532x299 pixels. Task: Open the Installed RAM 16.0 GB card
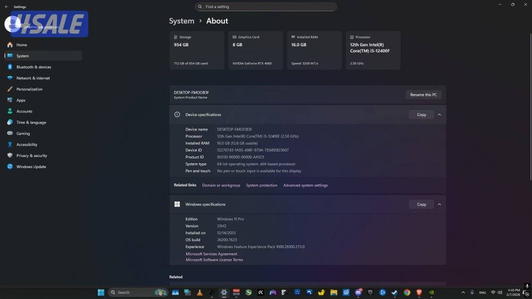pos(314,50)
